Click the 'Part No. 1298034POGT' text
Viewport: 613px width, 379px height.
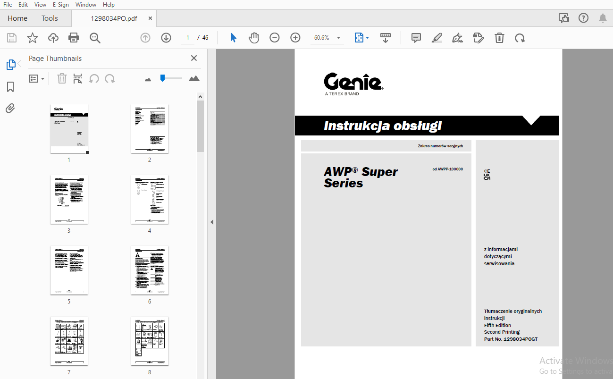tap(511, 339)
